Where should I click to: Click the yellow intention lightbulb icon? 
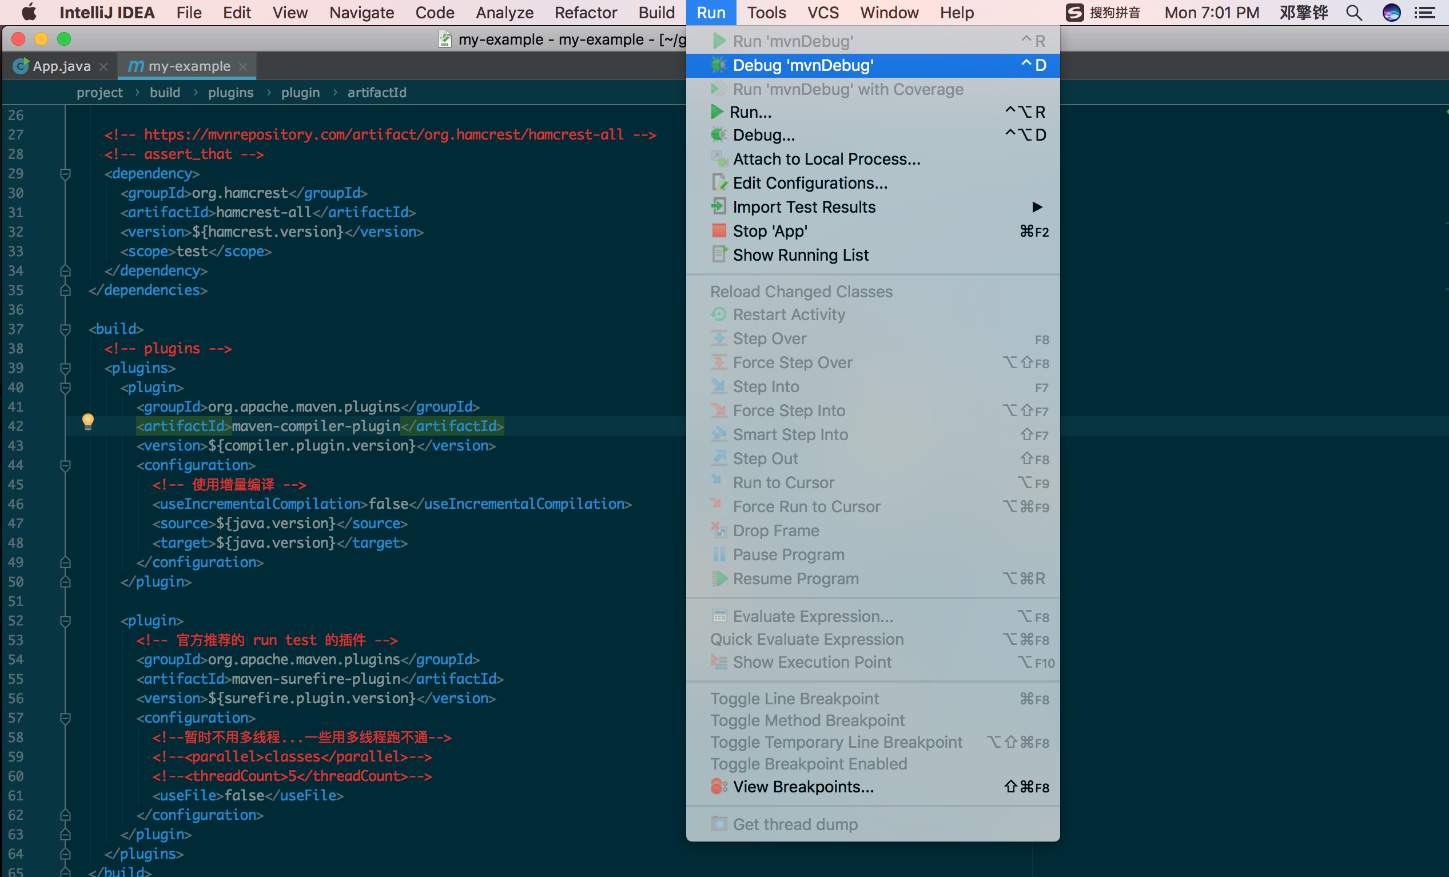point(88,421)
